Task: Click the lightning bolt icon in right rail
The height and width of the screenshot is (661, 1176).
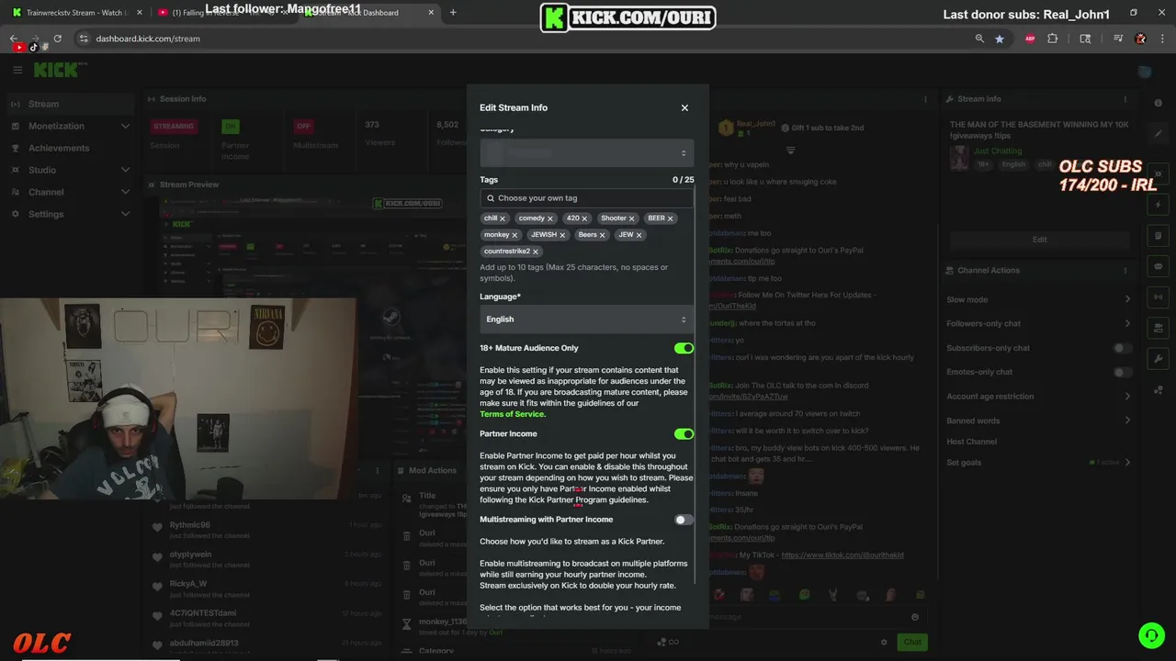Action: click(x=1159, y=205)
